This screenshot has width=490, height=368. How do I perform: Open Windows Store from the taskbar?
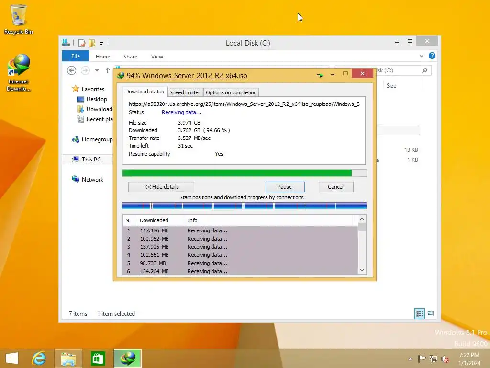click(x=98, y=358)
